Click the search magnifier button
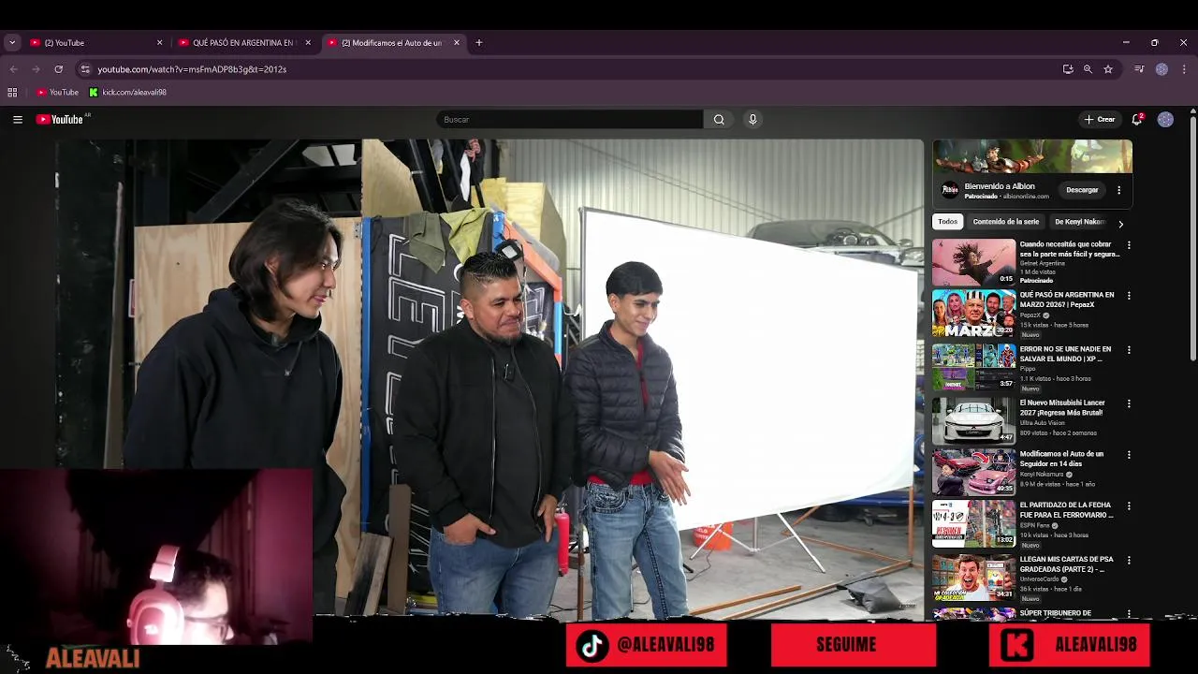The height and width of the screenshot is (674, 1198). point(719,120)
